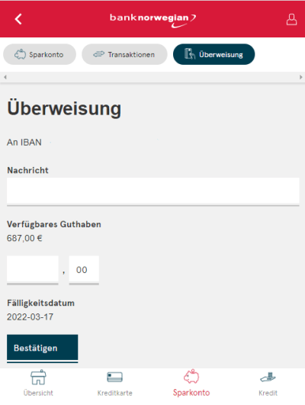Open Kredit from bottom navigation
305x405 pixels.
point(268,384)
